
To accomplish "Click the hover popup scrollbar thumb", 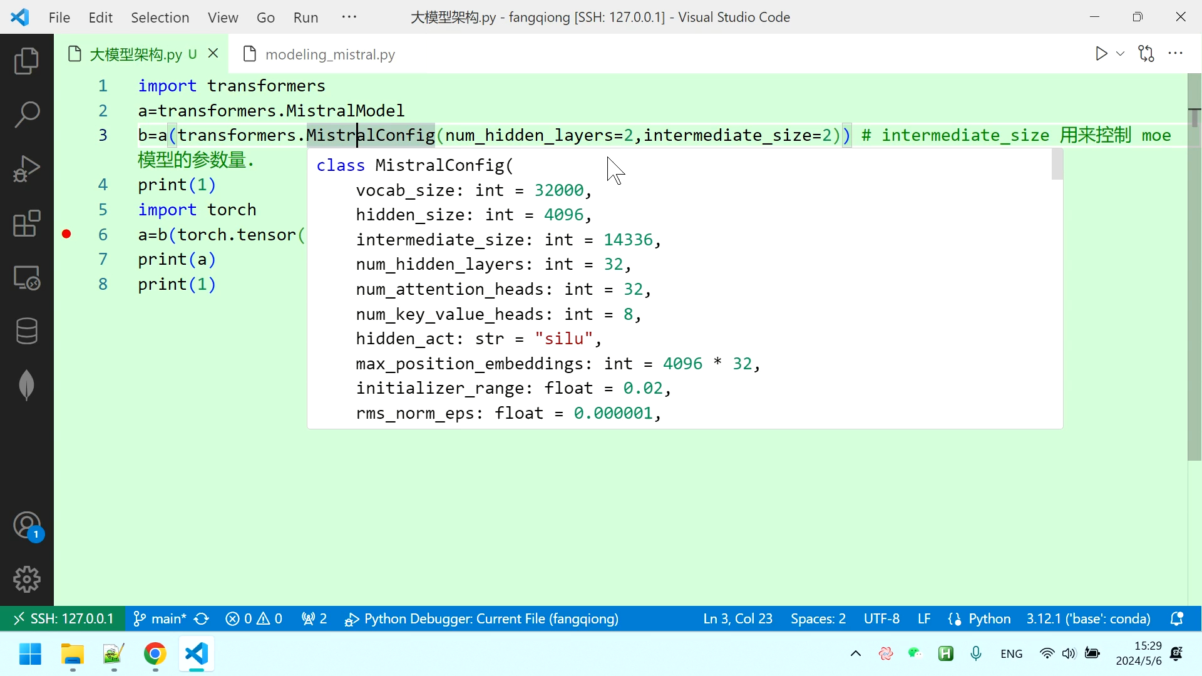I will click(x=1057, y=164).
